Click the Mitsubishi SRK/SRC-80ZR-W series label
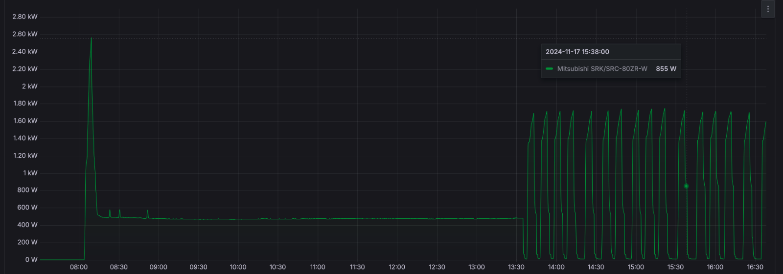 pos(602,69)
